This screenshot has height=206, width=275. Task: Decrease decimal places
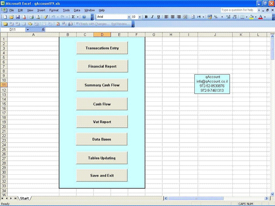[234, 17]
